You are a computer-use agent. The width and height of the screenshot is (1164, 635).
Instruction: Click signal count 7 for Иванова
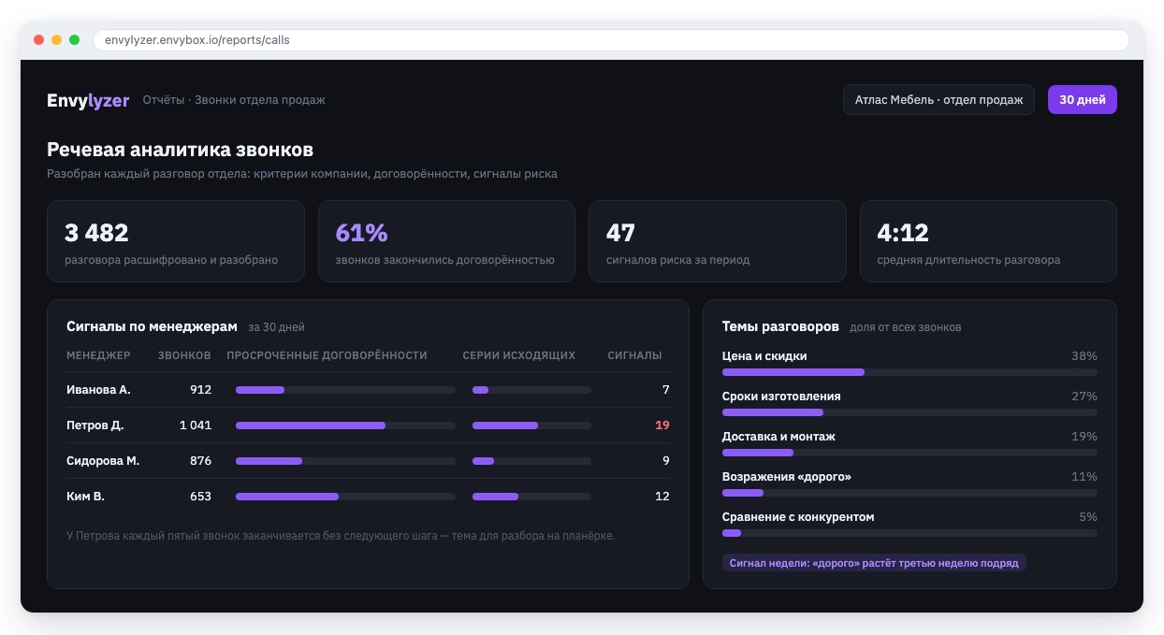pyautogui.click(x=666, y=390)
